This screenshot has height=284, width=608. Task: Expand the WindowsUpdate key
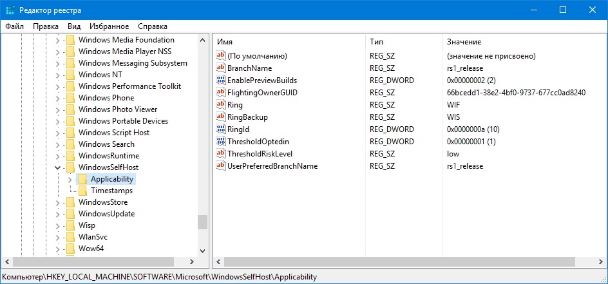pyautogui.click(x=58, y=214)
